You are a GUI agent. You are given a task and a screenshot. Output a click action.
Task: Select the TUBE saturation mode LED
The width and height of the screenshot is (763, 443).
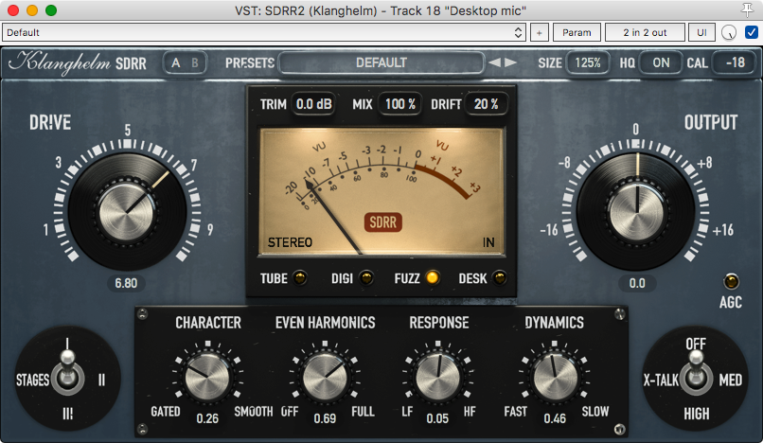click(x=299, y=278)
